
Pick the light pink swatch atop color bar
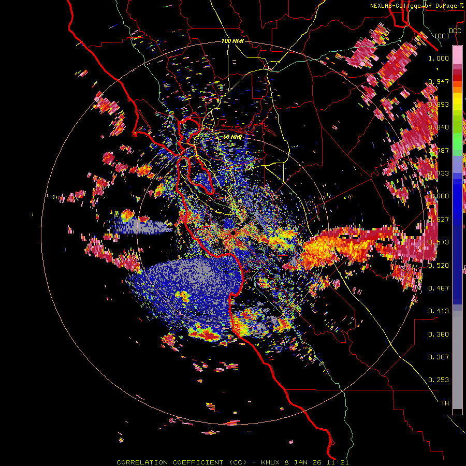pyautogui.click(x=457, y=55)
